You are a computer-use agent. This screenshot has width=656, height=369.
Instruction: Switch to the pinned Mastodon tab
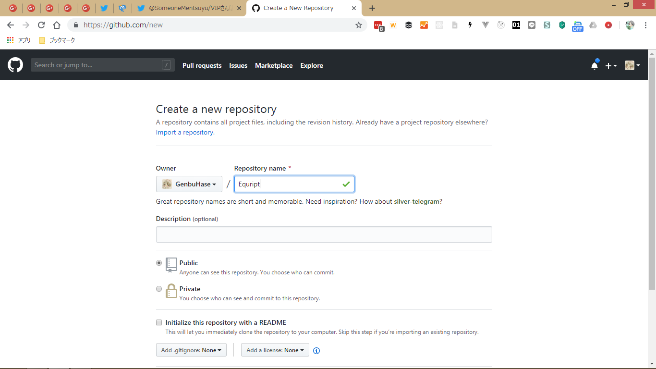click(x=122, y=8)
